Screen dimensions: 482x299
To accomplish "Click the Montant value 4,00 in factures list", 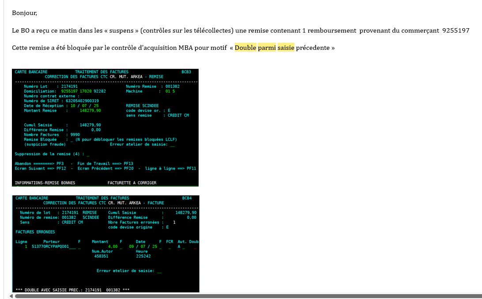I will [x=113, y=247].
